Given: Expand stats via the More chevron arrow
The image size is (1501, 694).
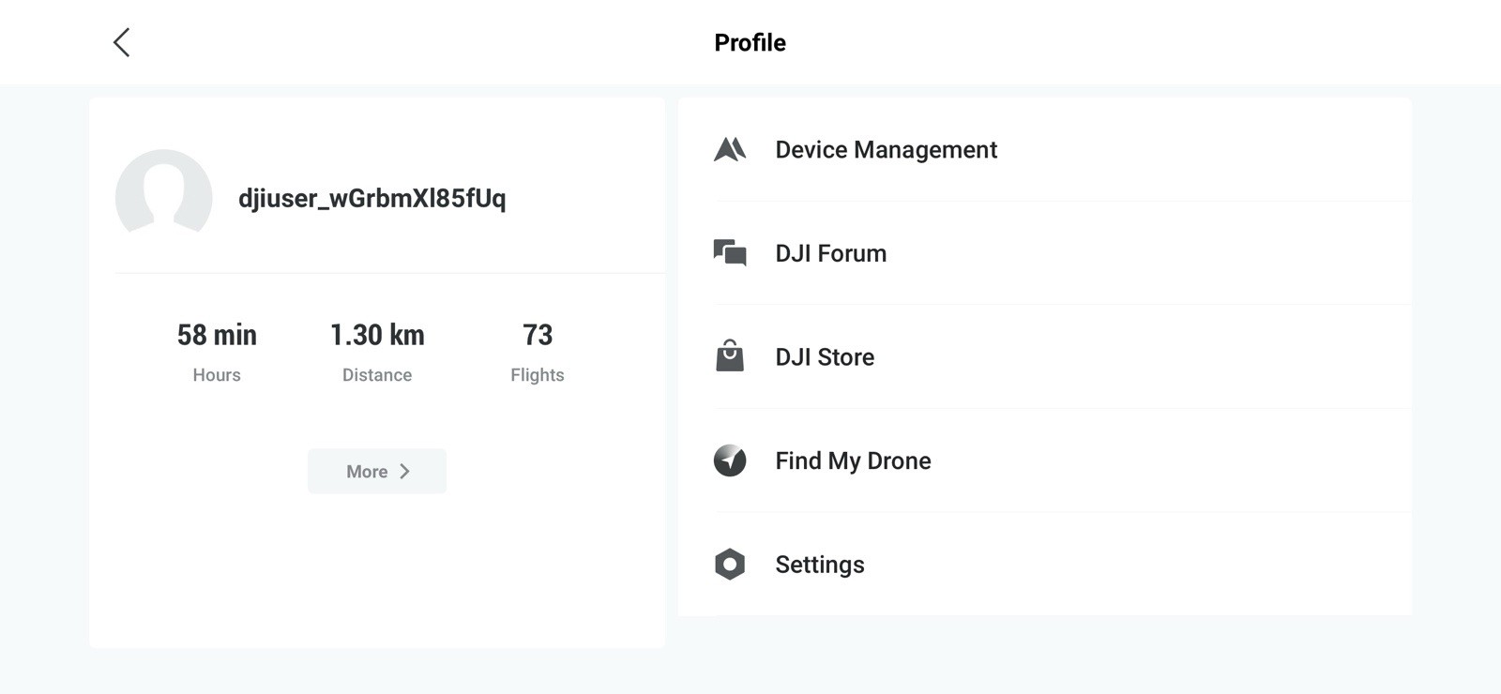Looking at the screenshot, I should coord(404,472).
